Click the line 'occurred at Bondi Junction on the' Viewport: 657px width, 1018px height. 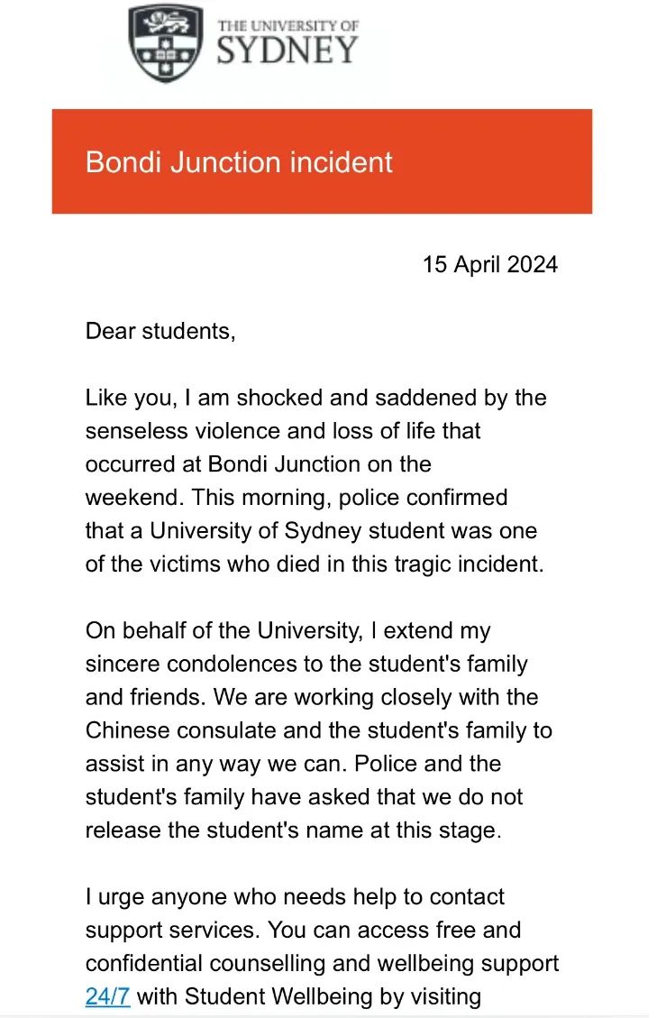click(259, 464)
